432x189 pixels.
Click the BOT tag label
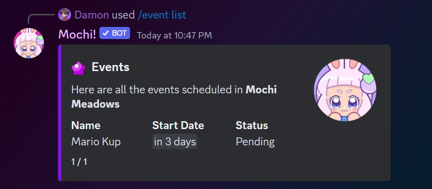(x=119, y=33)
